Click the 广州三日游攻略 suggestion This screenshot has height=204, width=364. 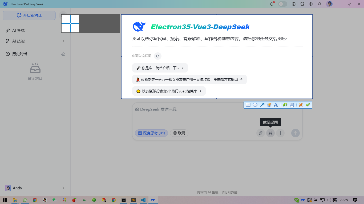click(189, 79)
